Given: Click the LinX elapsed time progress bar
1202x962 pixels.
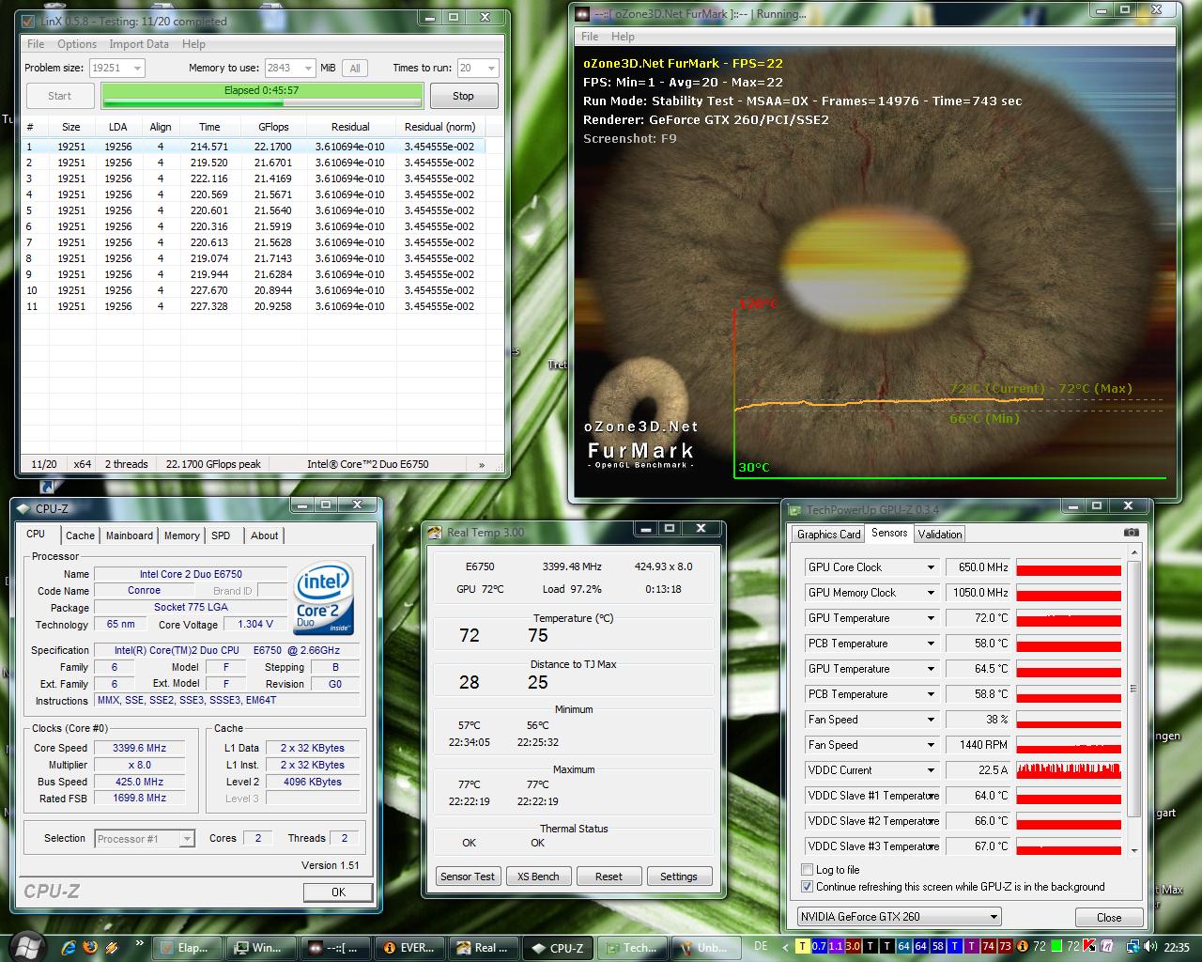Looking at the screenshot, I should tap(262, 96).
